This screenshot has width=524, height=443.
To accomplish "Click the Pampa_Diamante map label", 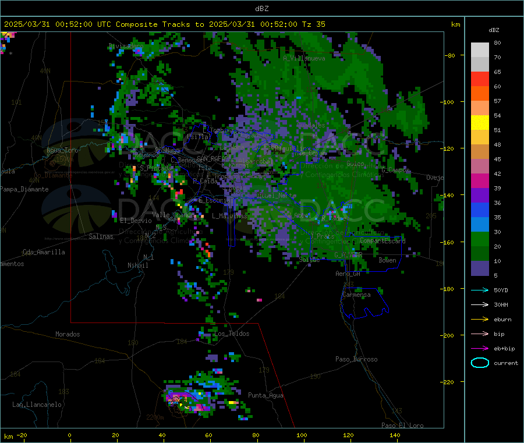I will click(x=24, y=189).
